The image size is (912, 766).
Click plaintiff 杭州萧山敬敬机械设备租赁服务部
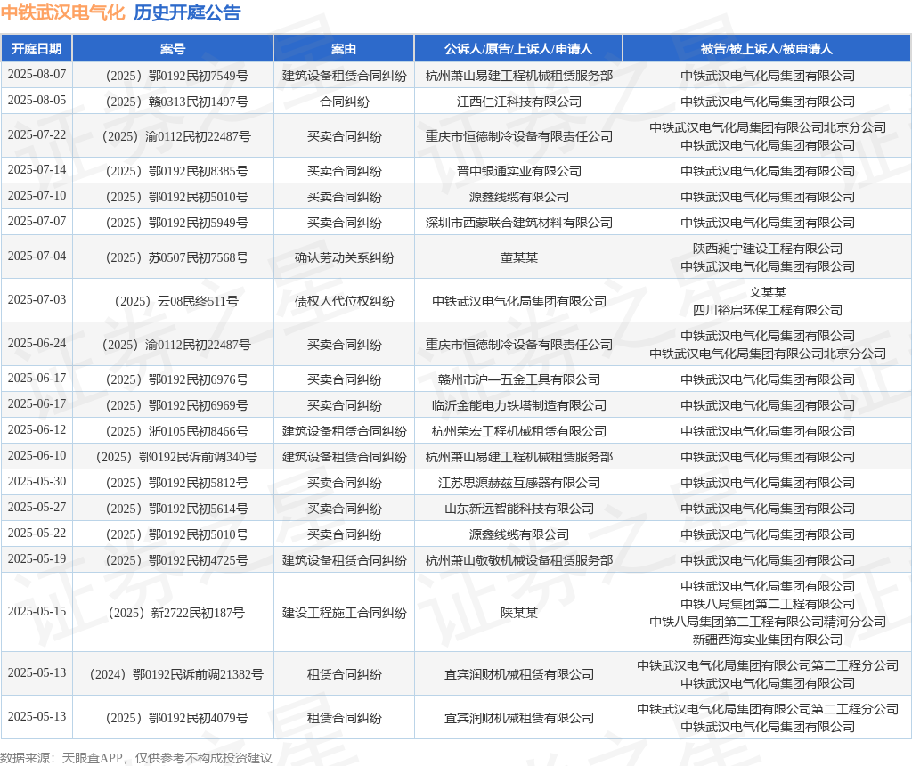tap(519, 560)
